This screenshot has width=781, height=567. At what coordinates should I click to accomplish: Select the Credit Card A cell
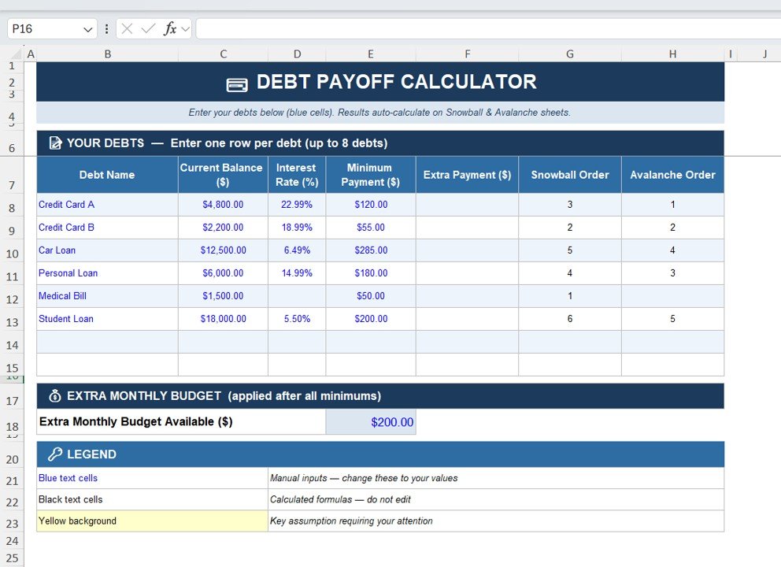107,204
